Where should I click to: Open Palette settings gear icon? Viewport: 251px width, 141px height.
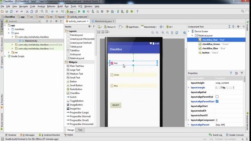tap(90, 27)
